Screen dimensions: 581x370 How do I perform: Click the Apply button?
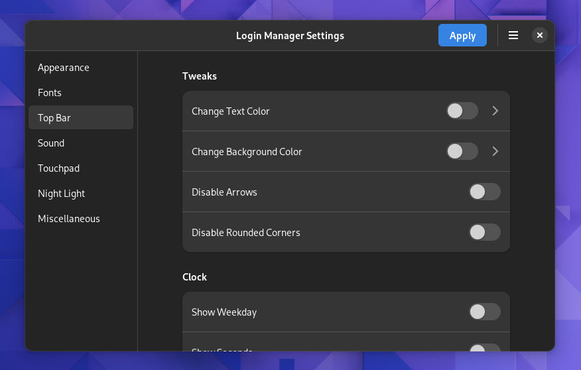462,36
